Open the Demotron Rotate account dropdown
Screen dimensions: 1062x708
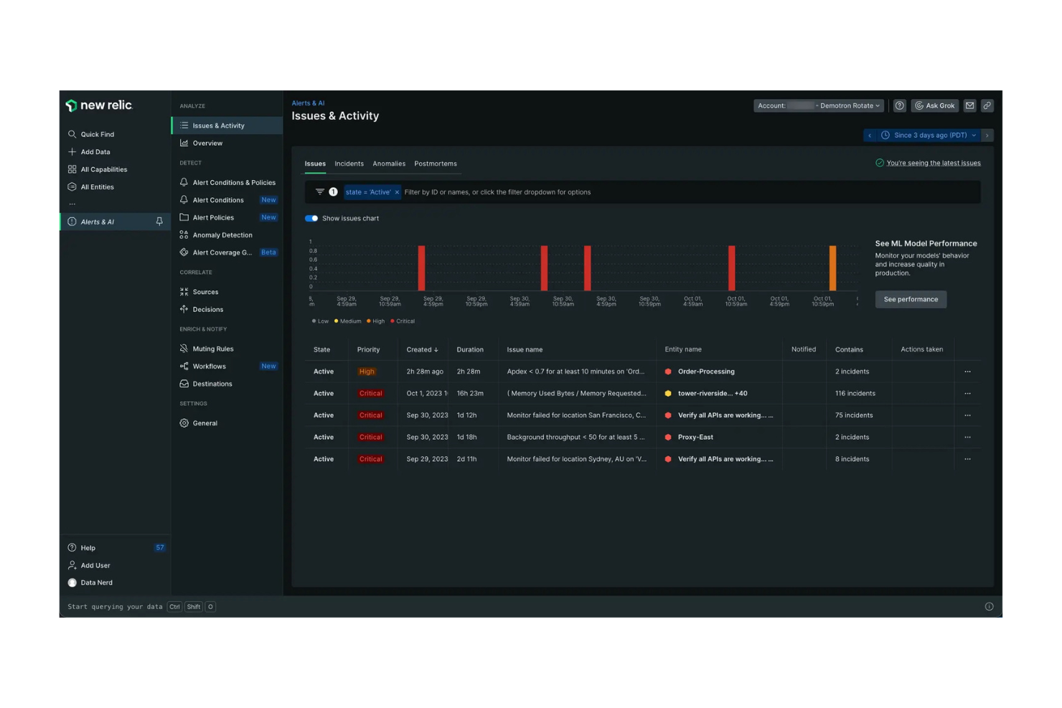click(818, 105)
